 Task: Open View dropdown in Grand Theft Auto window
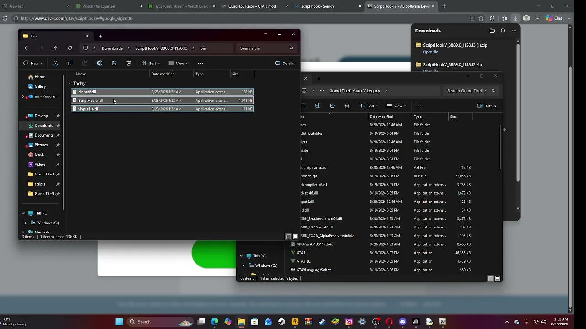(x=396, y=106)
